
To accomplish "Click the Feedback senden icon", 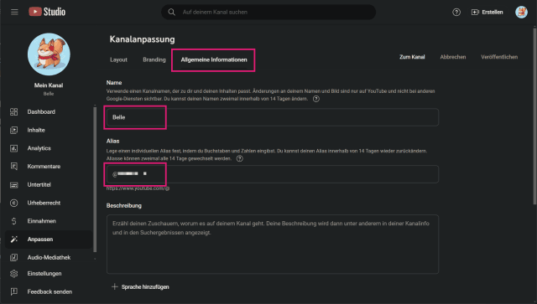I will 13,291.
